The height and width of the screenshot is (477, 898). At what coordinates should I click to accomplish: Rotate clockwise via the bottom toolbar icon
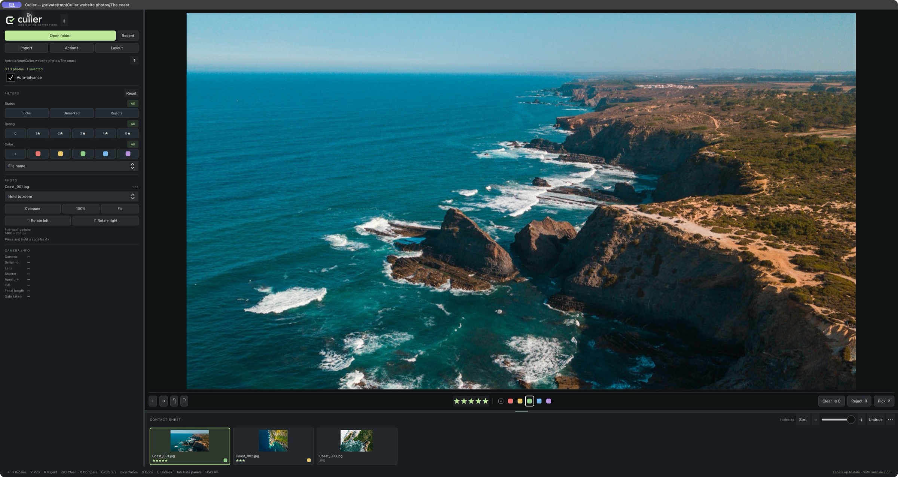[184, 401]
